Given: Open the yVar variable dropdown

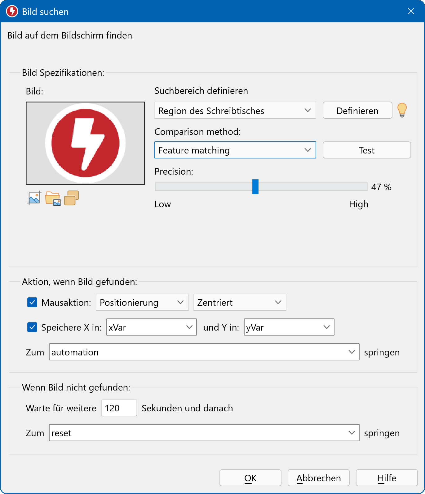Looking at the screenshot, I should (x=289, y=327).
